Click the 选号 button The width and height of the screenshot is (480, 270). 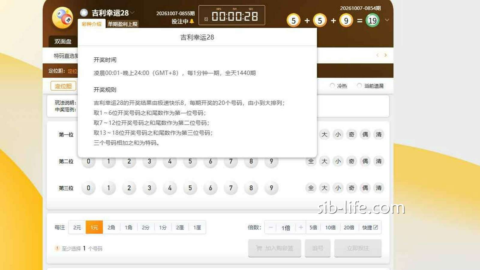[x=318, y=248]
